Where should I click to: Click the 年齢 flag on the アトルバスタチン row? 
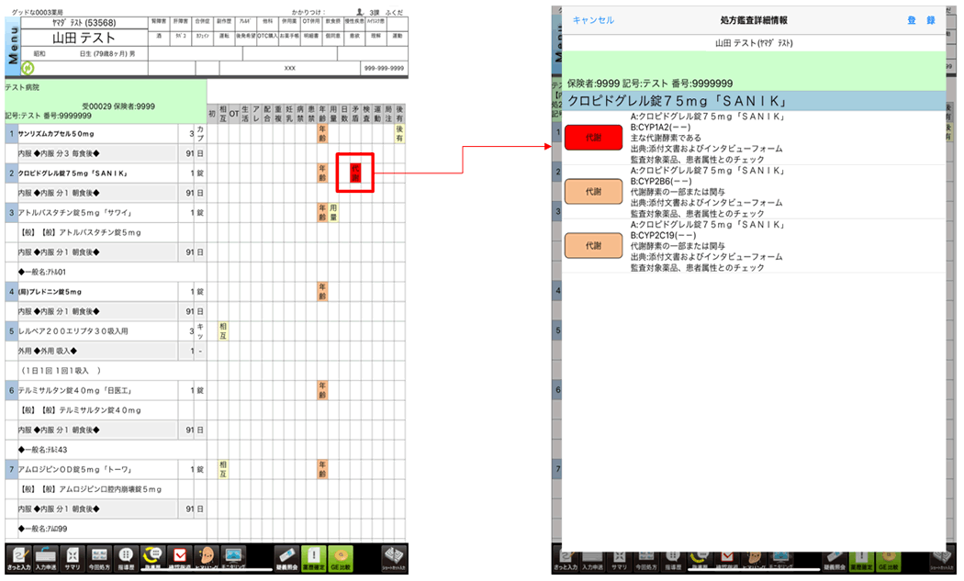pyautogui.click(x=322, y=213)
